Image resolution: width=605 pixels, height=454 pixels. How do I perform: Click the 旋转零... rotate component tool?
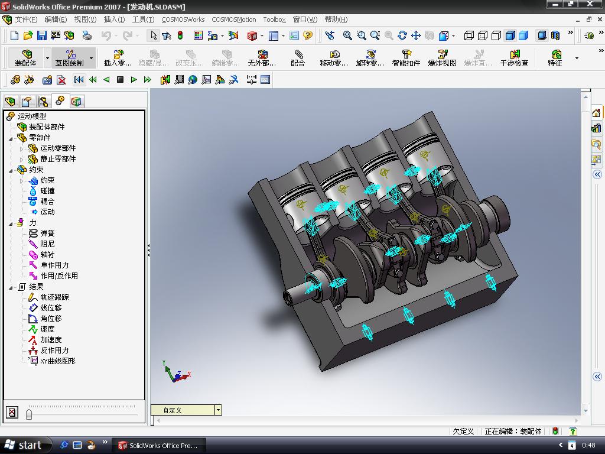pos(370,58)
